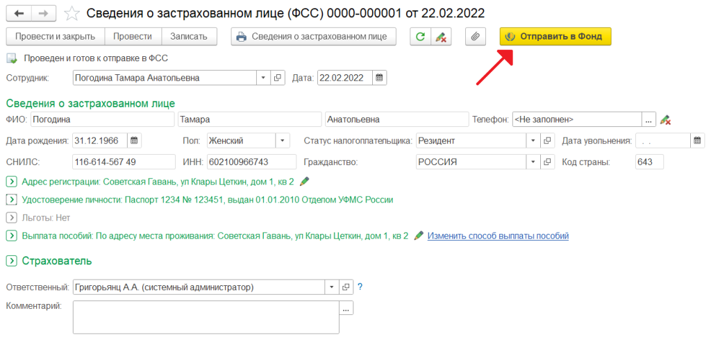
Task: Click the open-form icon next to employee
Action: [x=278, y=78]
